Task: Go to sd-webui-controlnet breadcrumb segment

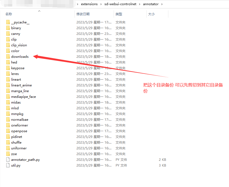Action: click(120, 4)
